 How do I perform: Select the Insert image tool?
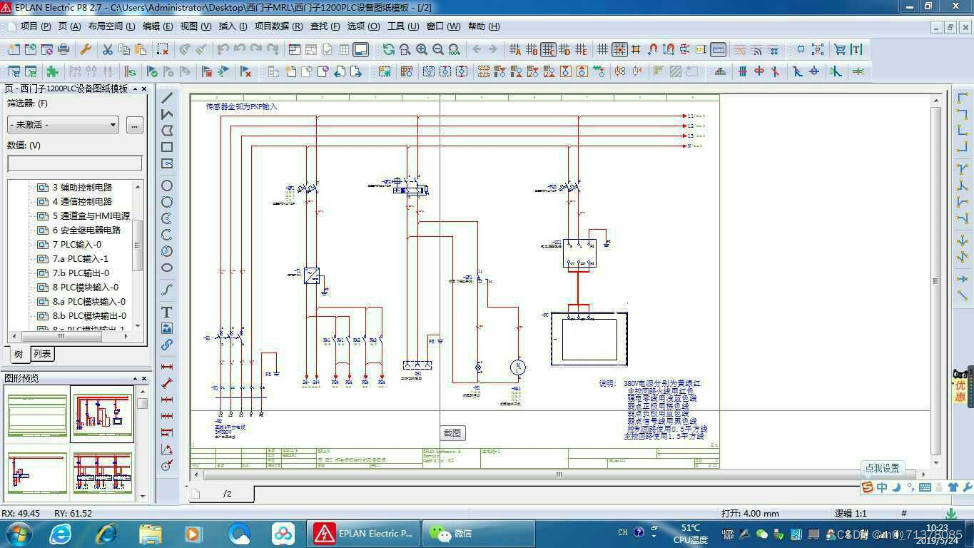167,328
